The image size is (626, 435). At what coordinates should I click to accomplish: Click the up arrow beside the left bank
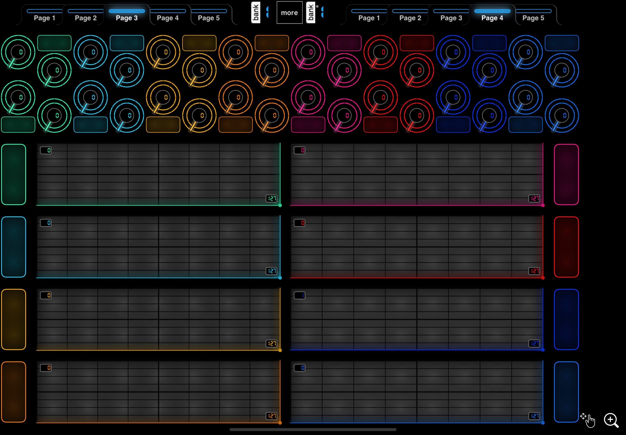[x=267, y=9]
